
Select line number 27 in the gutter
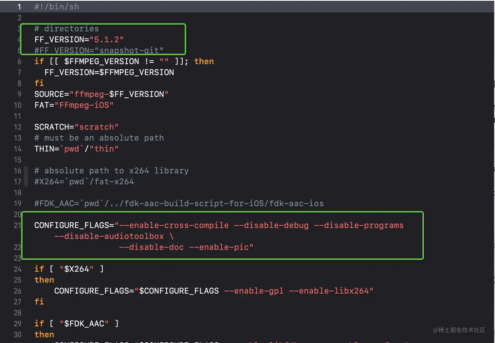click(x=18, y=302)
